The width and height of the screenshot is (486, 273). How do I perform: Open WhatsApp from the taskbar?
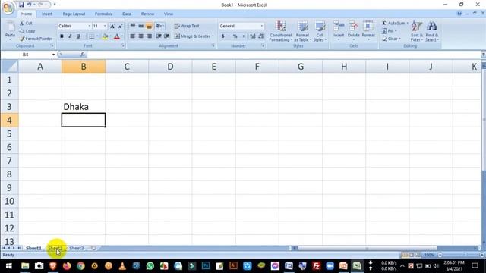150,266
